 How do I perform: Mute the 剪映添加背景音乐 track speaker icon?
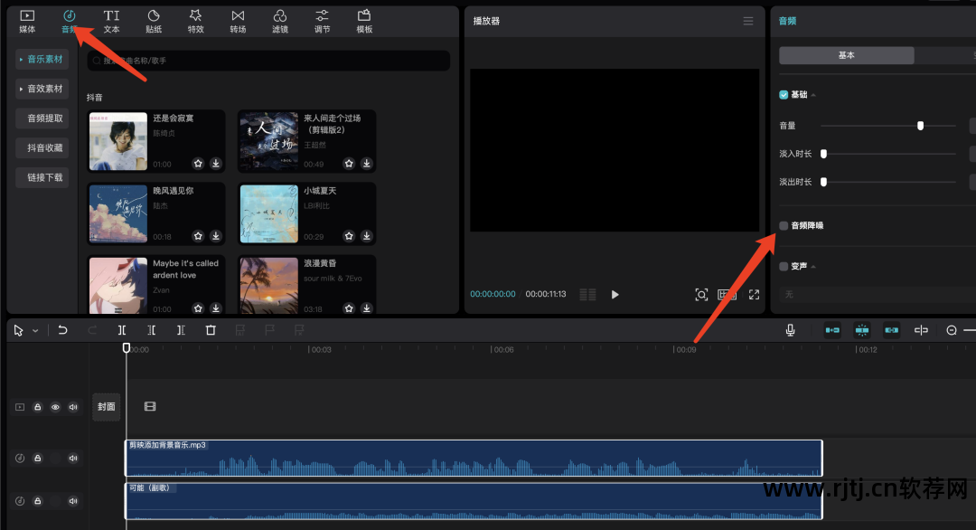(x=73, y=458)
